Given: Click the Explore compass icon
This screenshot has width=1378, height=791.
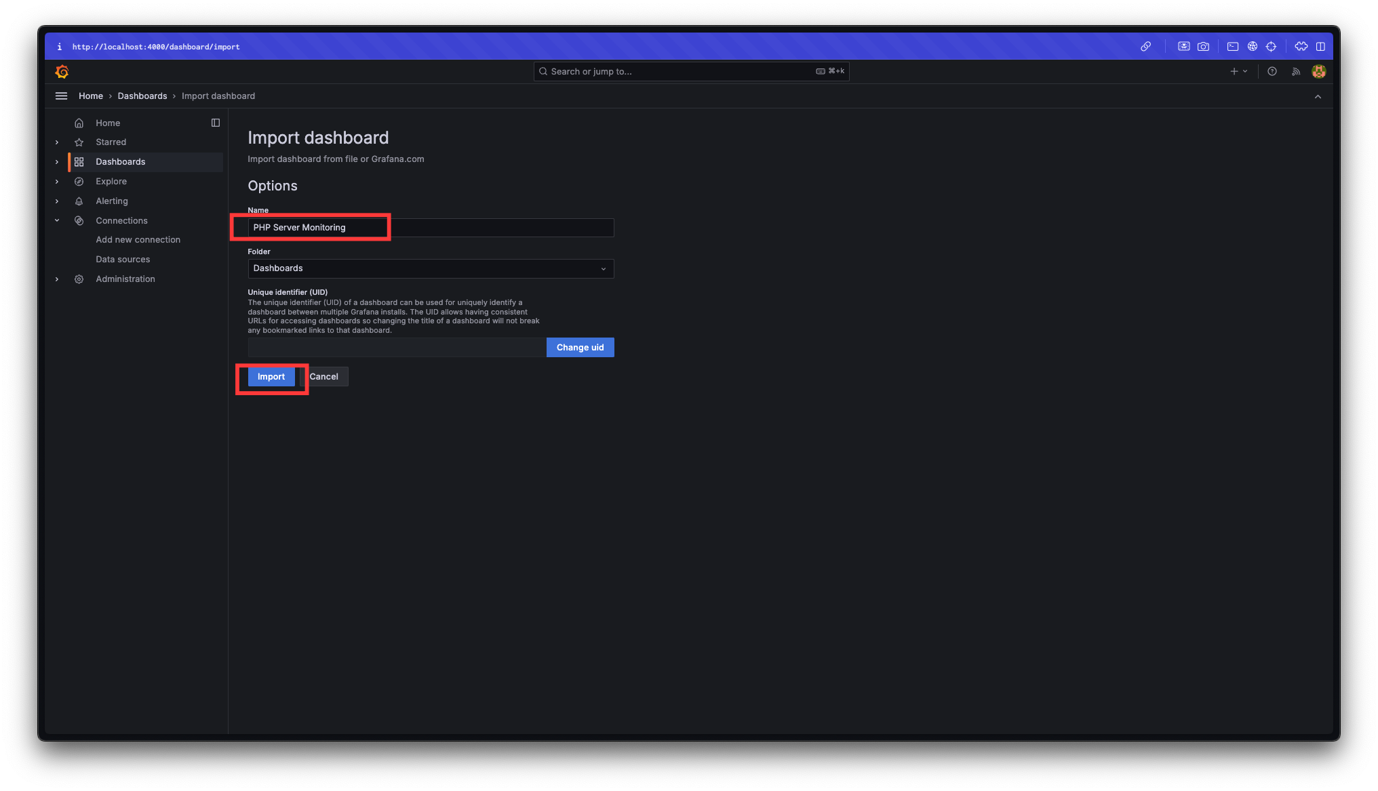Looking at the screenshot, I should (x=79, y=182).
